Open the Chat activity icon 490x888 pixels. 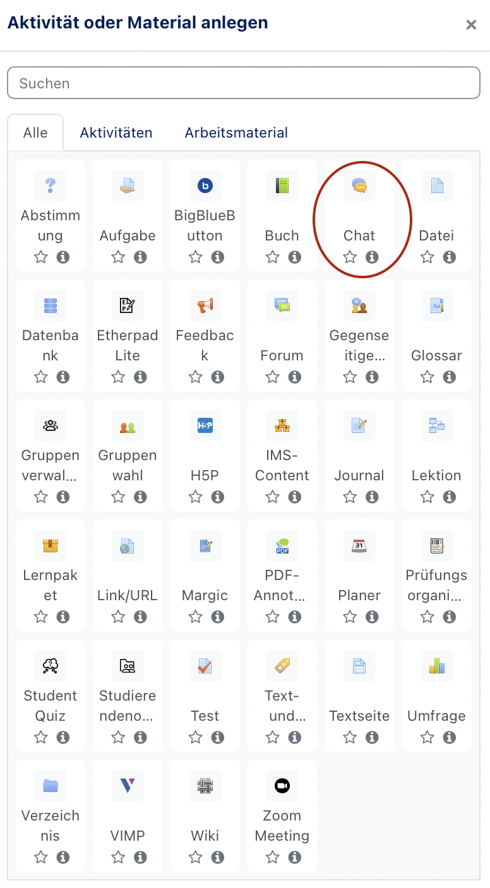coord(359,186)
